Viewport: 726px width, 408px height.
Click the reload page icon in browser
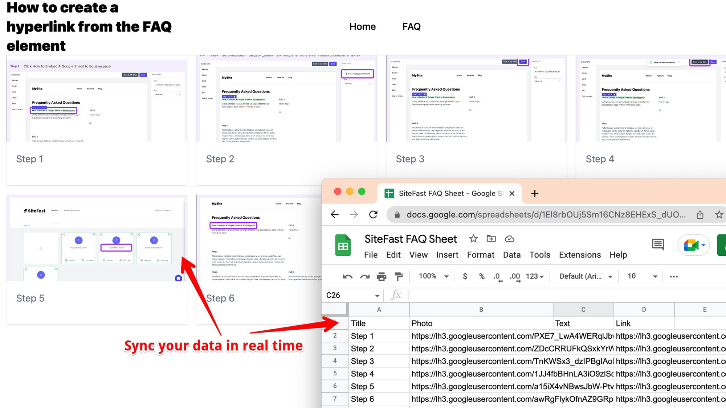click(374, 214)
